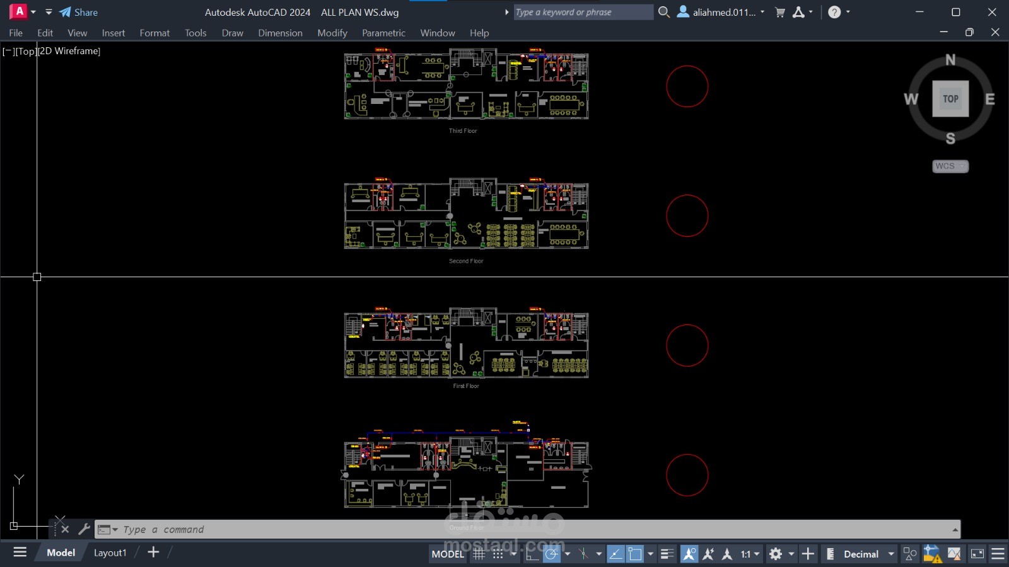Toggle the drawing grid display

tap(479, 554)
